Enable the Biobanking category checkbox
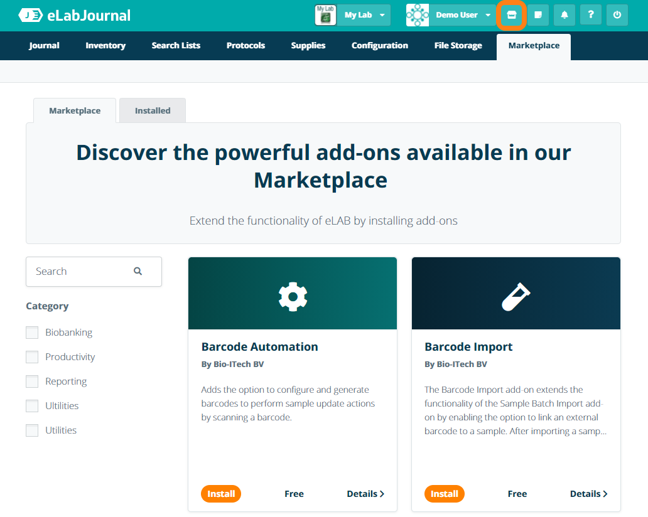Screen dimensions: 648x517 point(32,333)
